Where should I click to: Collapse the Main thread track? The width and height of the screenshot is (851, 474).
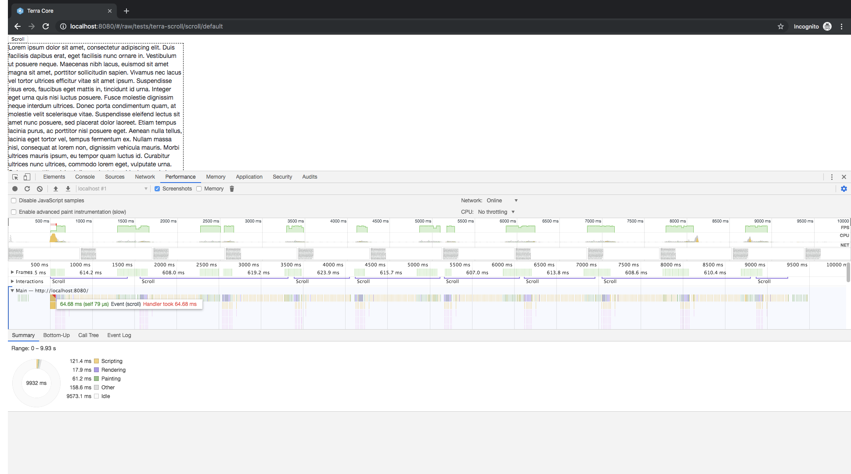(12, 291)
